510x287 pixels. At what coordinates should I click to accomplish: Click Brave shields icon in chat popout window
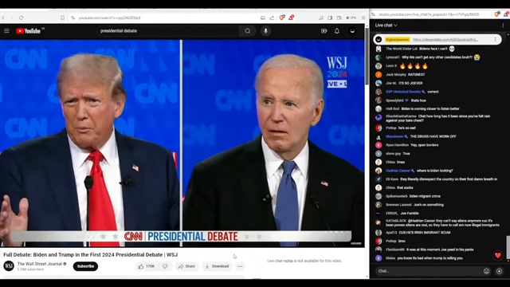tap(496, 14)
